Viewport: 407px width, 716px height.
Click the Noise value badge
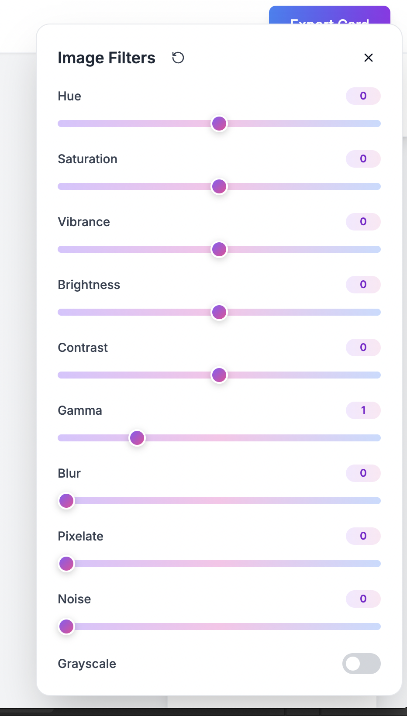(x=363, y=599)
